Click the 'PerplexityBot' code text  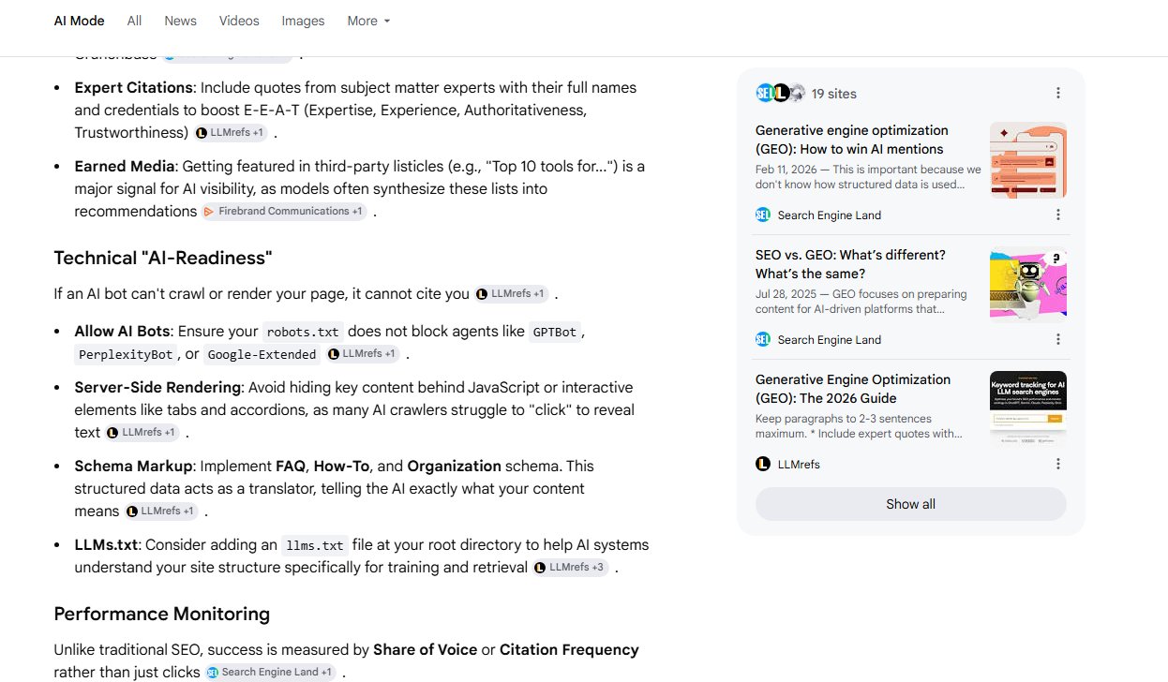127,355
